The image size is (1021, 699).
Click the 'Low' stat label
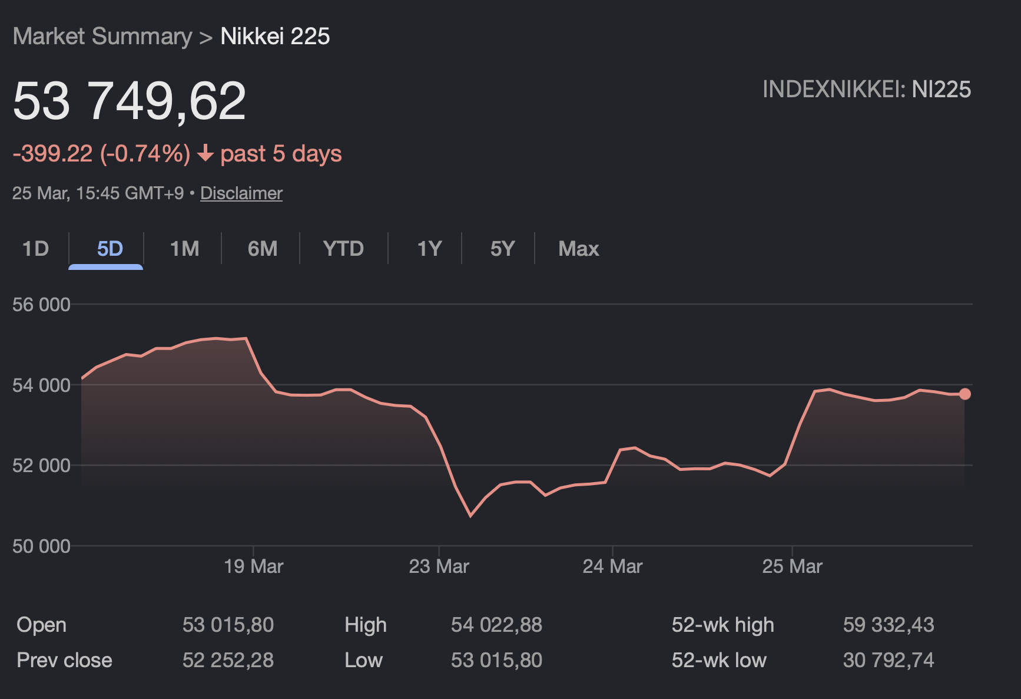(x=363, y=660)
